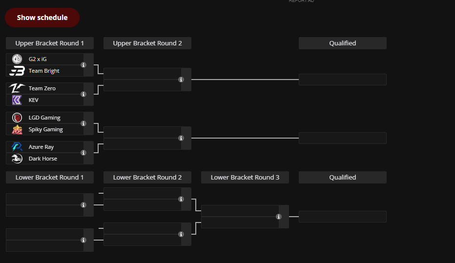Click the Lower Bracket Round 2 header
The width and height of the screenshot is (455, 263).
[x=147, y=178]
